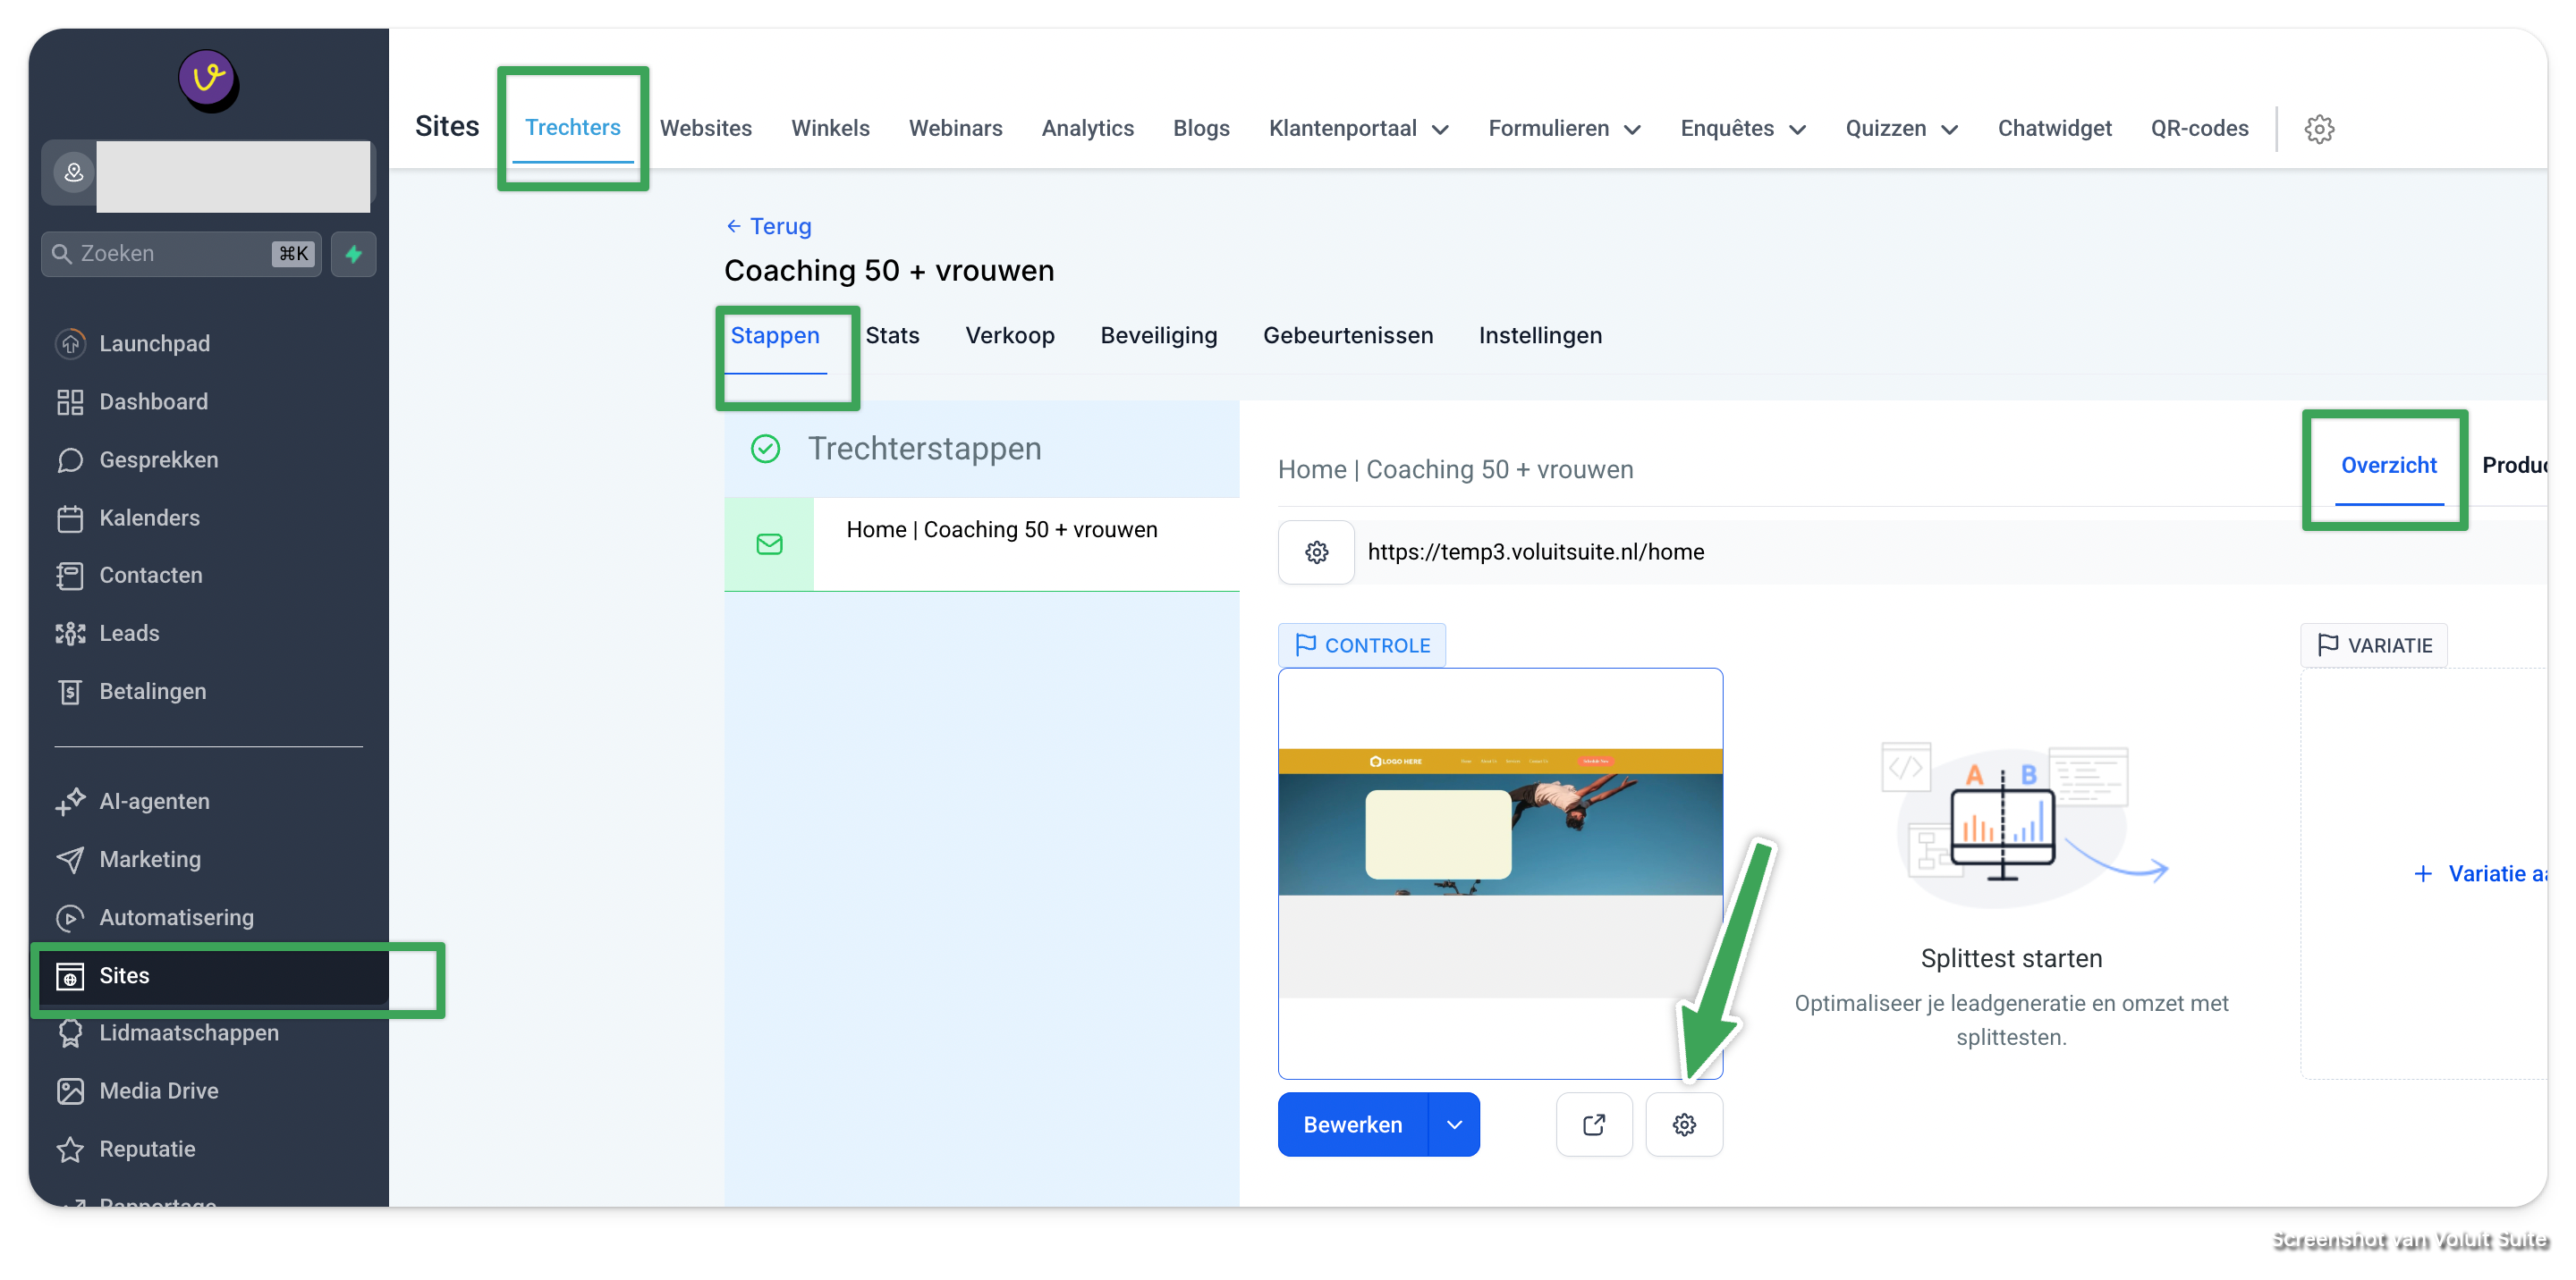Open AI-agenten in the sidebar
The height and width of the screenshot is (1280, 2576).
coord(154,802)
